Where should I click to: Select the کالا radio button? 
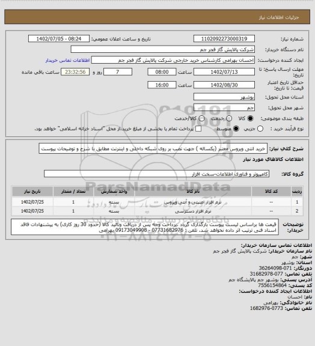pyautogui.click(x=250, y=118)
